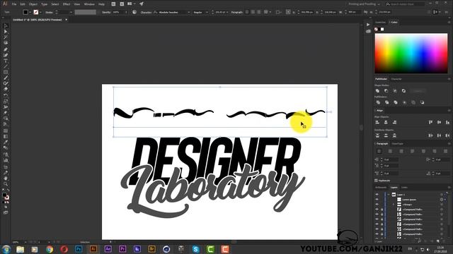Click Vertical Align Bottom in Align panel

(x=447, y=122)
